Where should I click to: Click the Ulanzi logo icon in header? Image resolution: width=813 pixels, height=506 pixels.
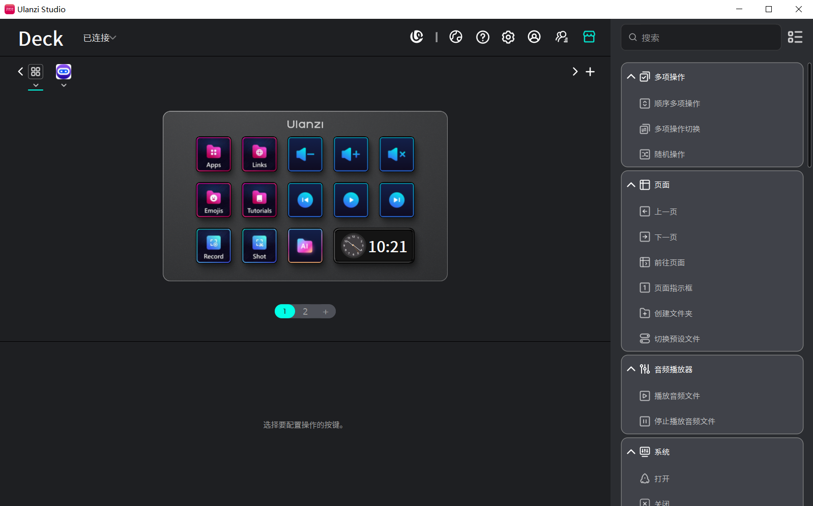click(x=417, y=37)
